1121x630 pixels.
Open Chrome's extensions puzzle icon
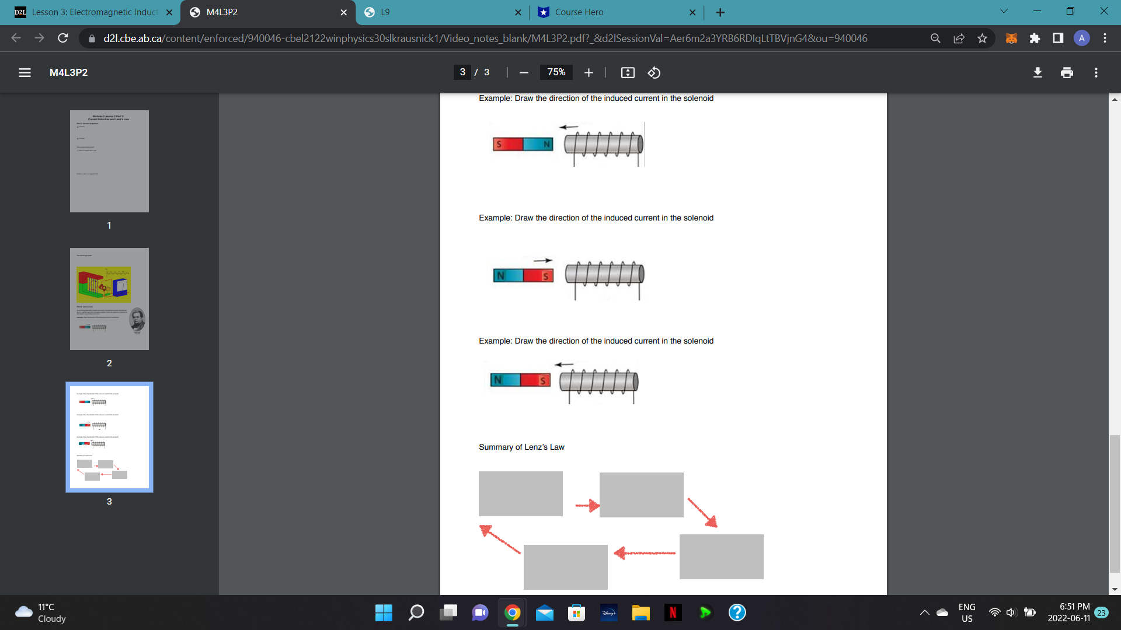tap(1035, 38)
